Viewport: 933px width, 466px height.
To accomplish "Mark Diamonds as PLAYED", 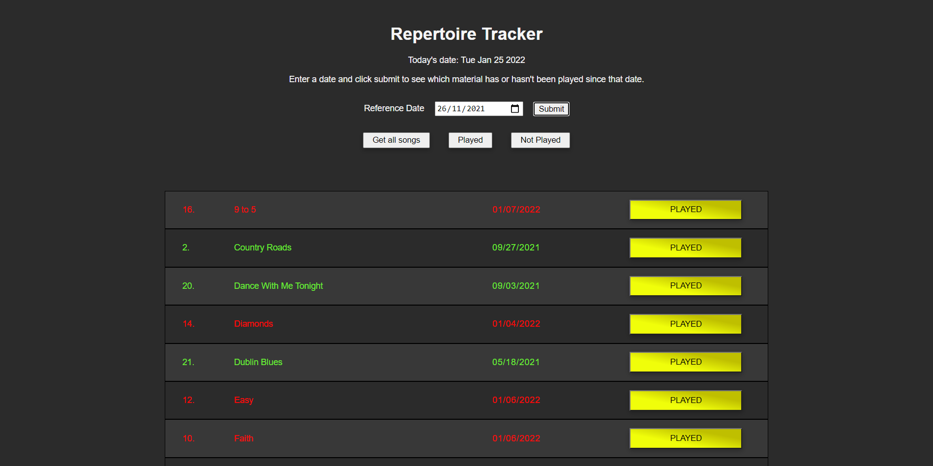I will [x=686, y=324].
